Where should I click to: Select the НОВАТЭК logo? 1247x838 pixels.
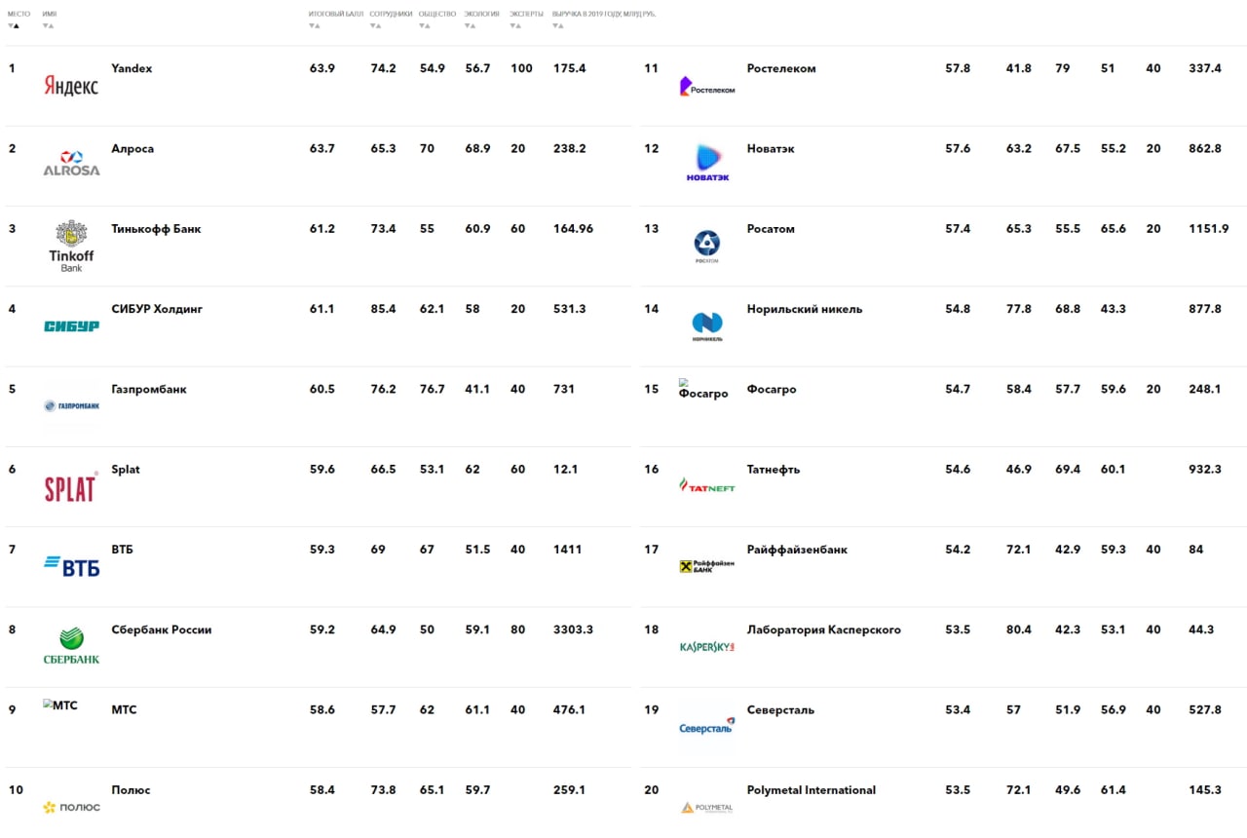[707, 164]
